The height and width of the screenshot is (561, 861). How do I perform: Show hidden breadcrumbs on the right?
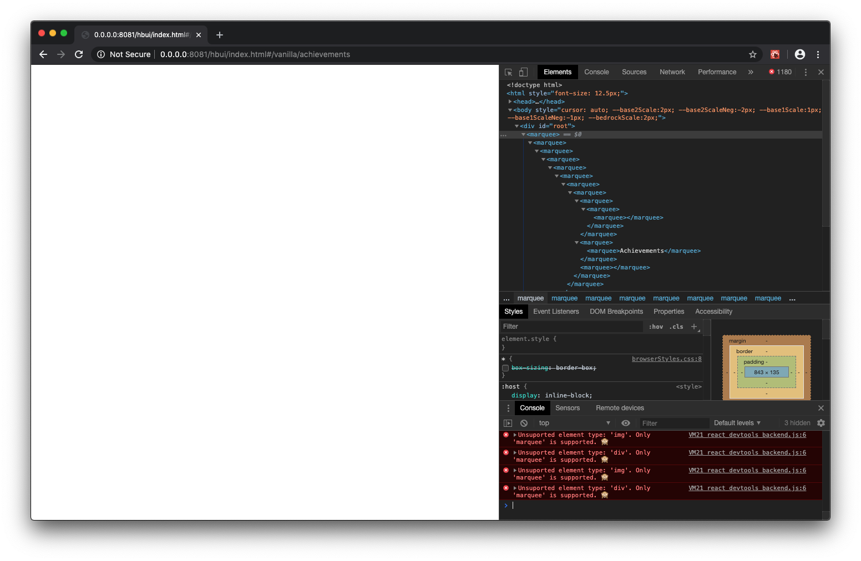[x=792, y=298]
